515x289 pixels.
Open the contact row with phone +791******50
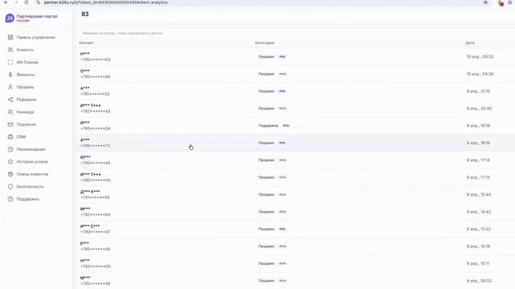point(295,91)
